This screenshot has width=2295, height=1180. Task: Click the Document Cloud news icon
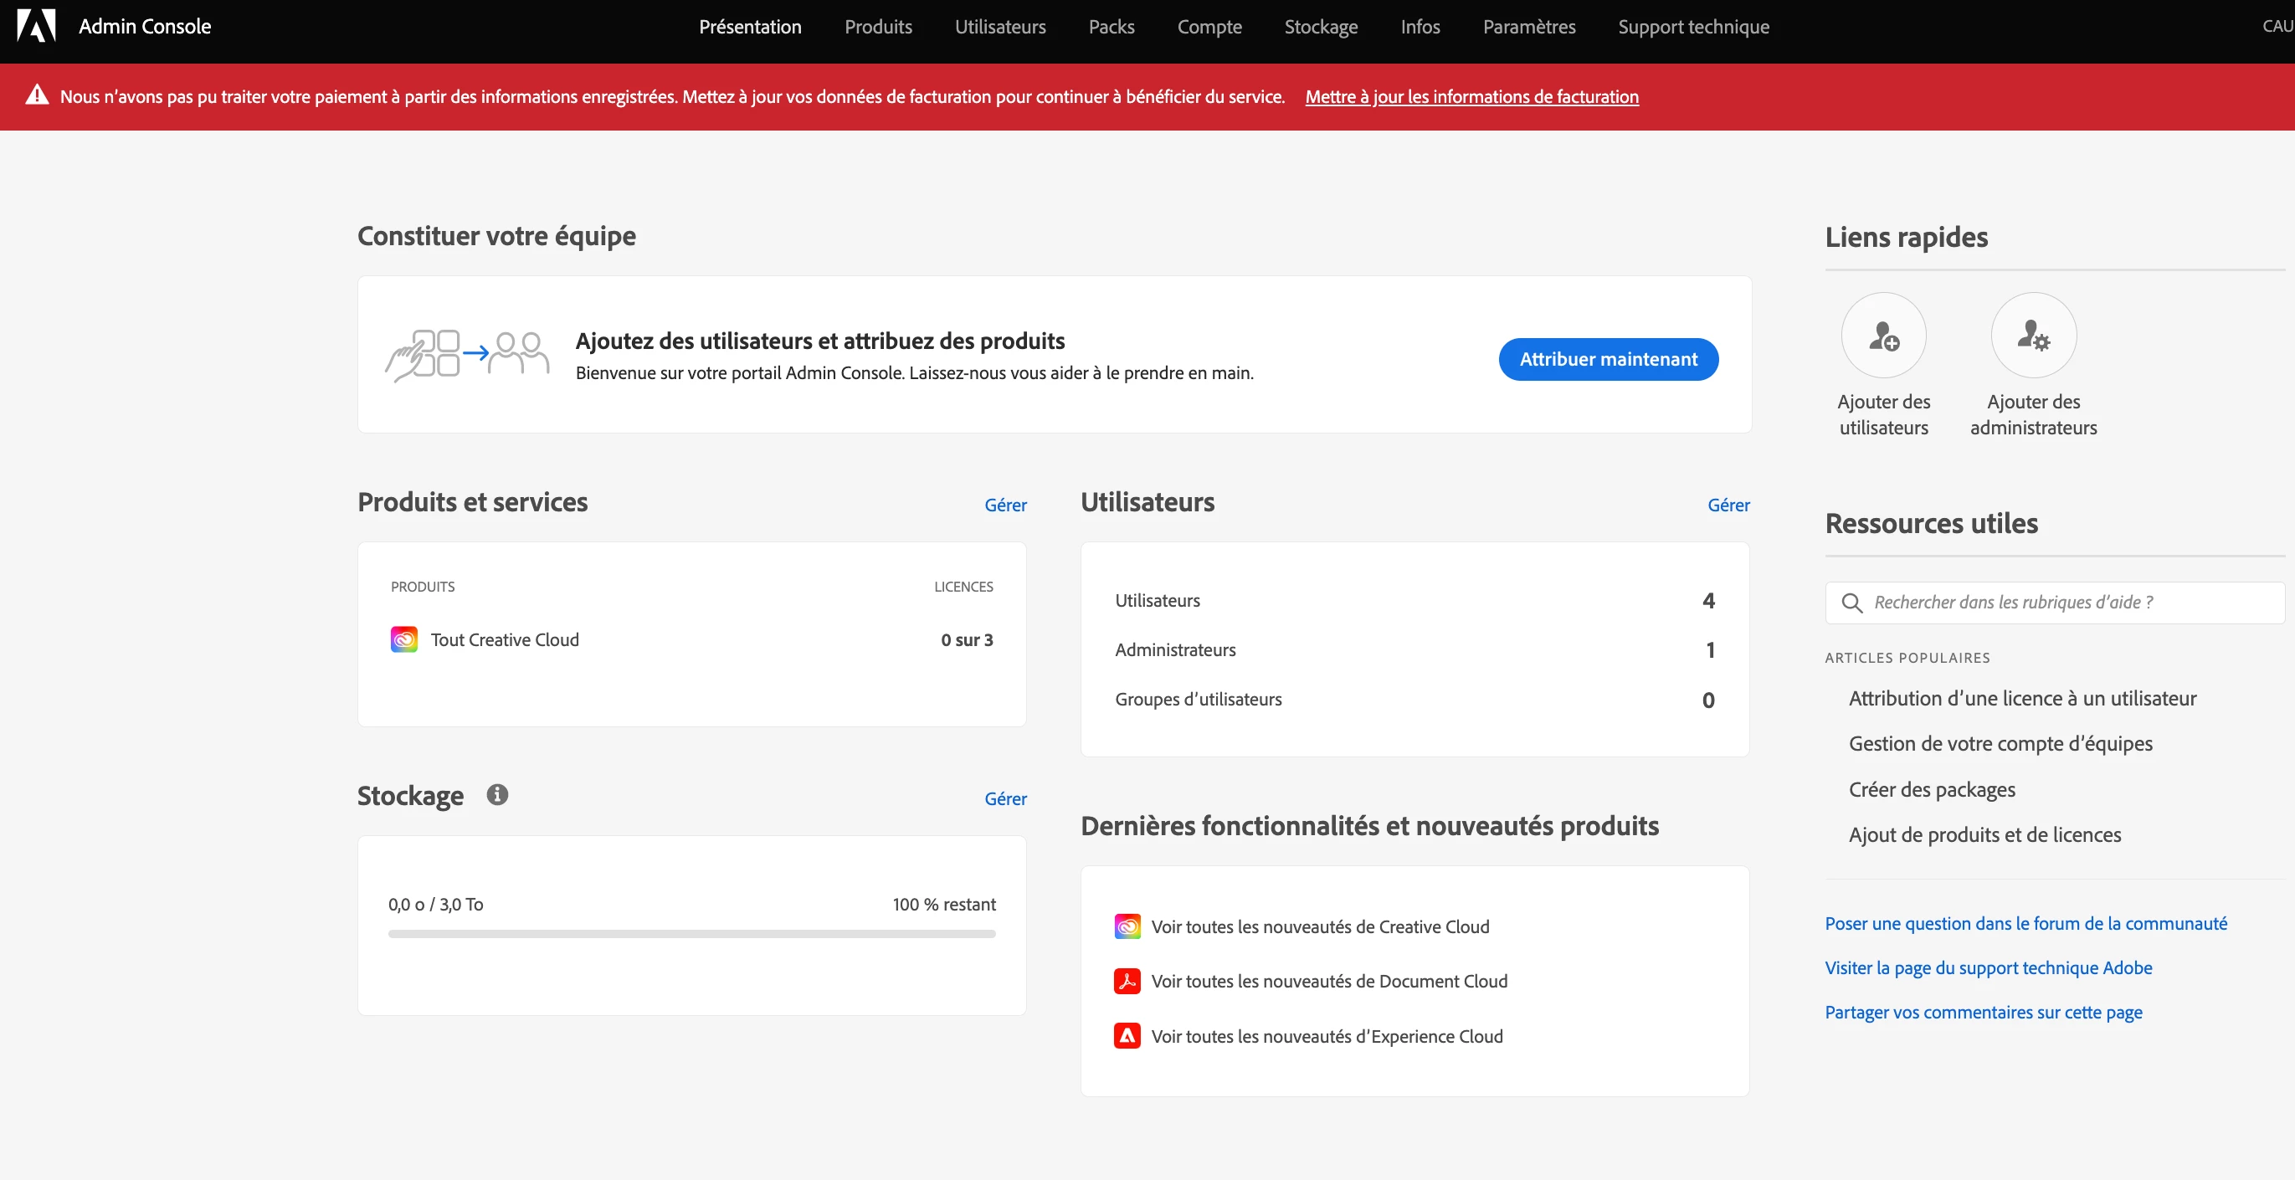coord(1127,982)
